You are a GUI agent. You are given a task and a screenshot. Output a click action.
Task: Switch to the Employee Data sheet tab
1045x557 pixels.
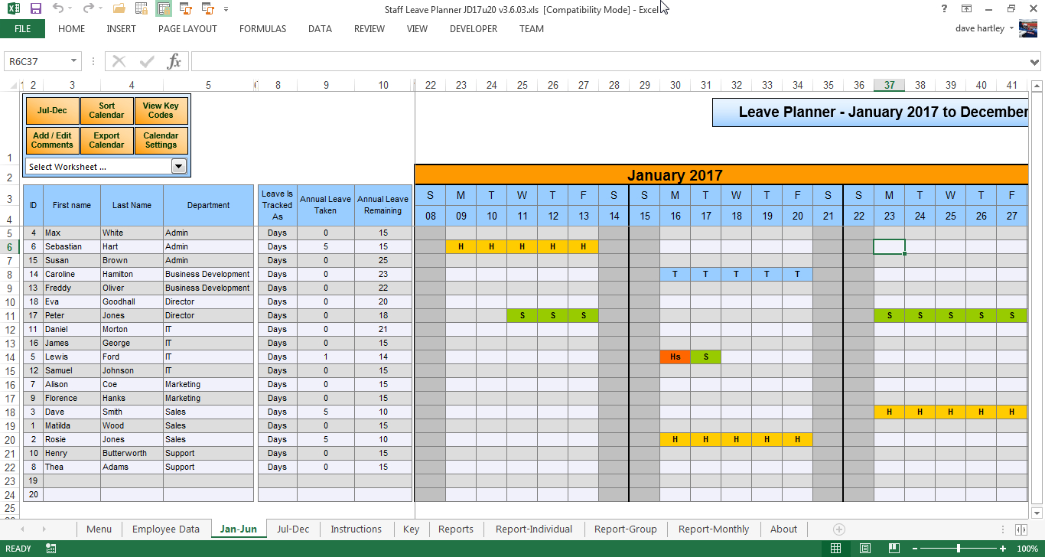tap(165, 529)
